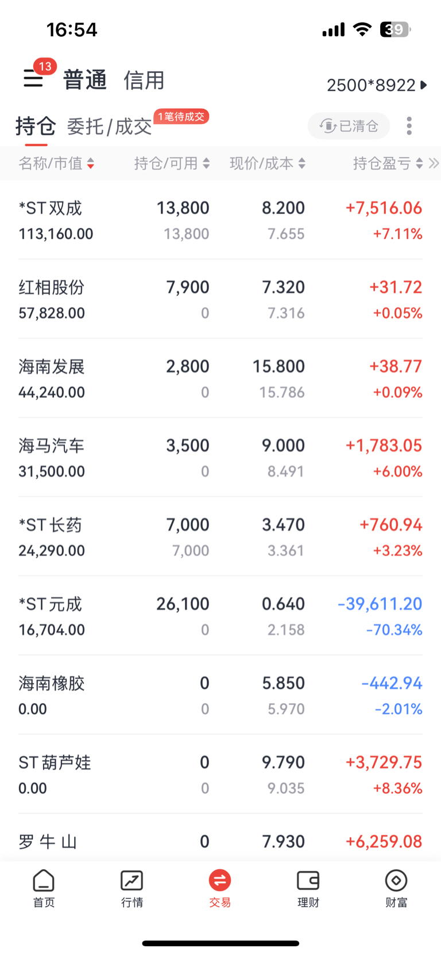Open the 海马汽车 holding row
Viewport: 441px width, 956px height.
point(220,458)
